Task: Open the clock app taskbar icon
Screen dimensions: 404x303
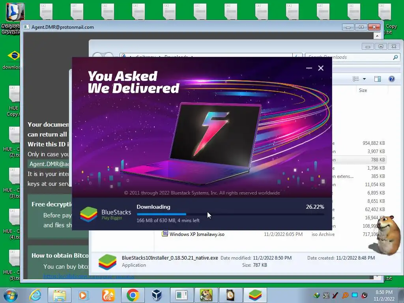Action: click(230, 295)
